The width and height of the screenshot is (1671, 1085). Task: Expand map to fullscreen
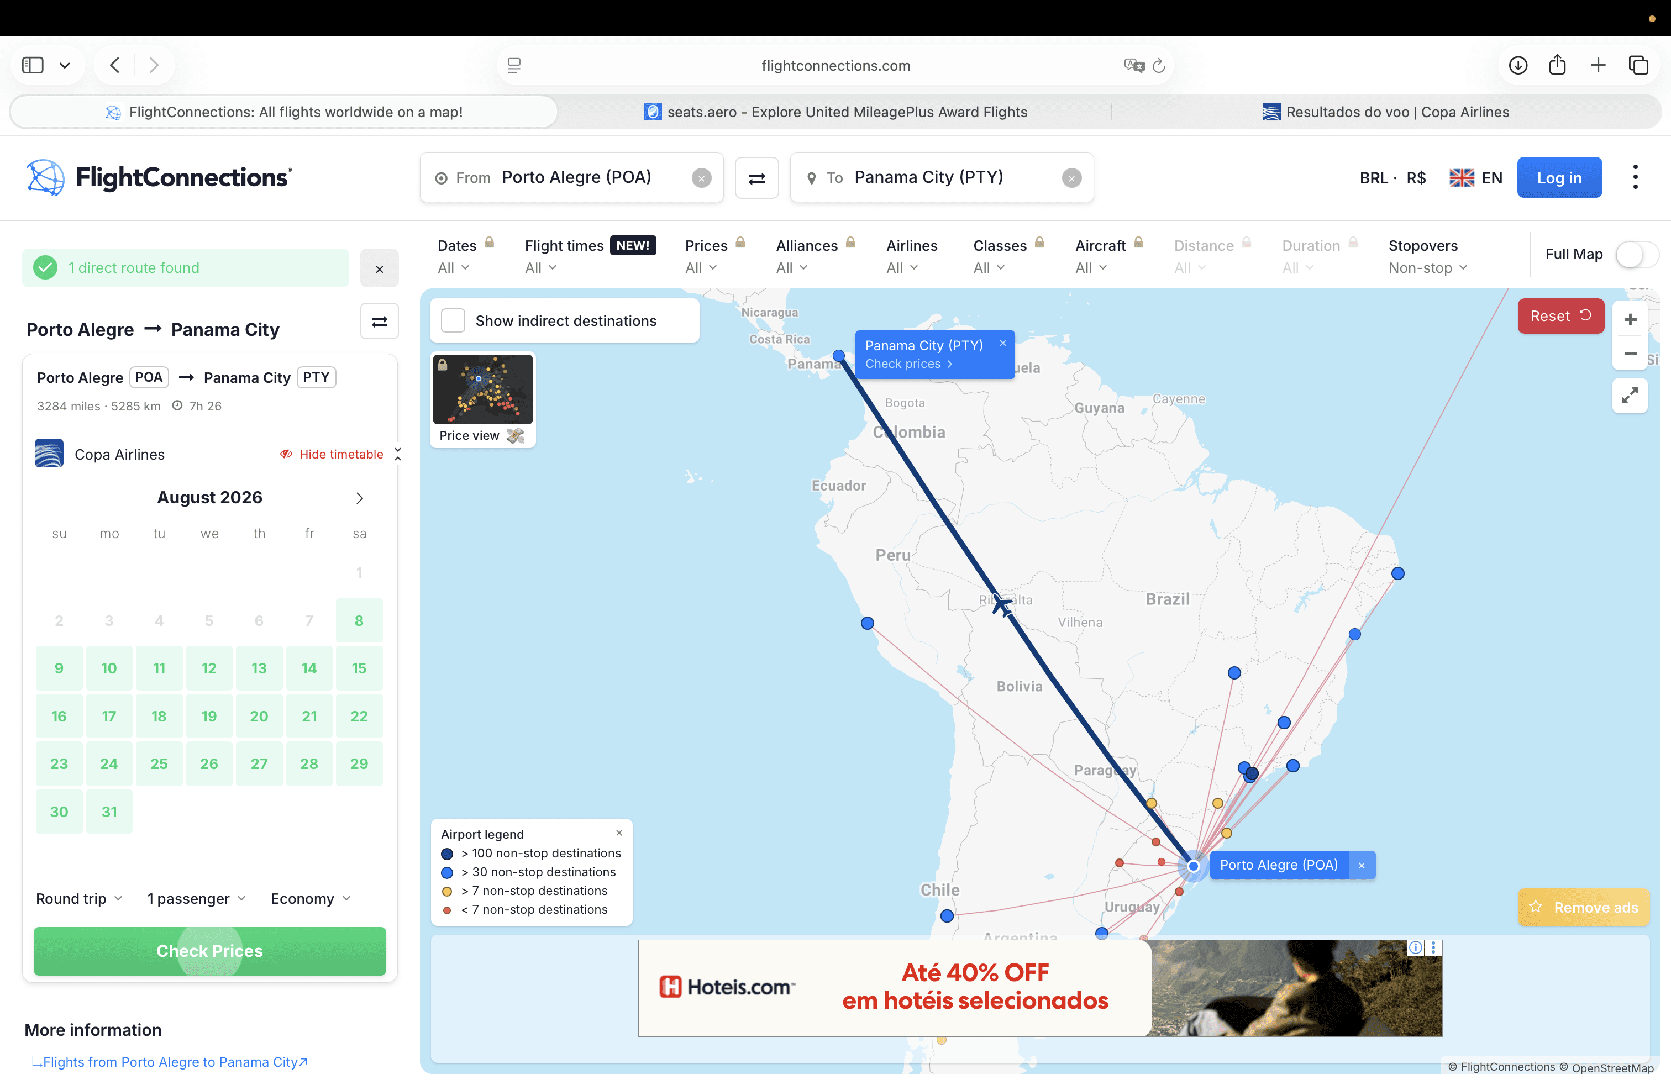1630,396
